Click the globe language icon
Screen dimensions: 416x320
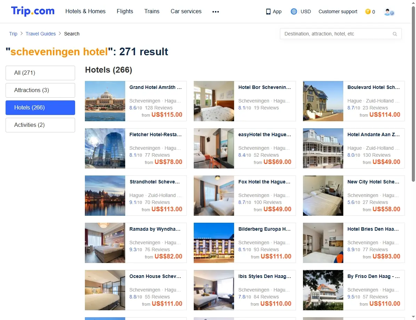(294, 11)
